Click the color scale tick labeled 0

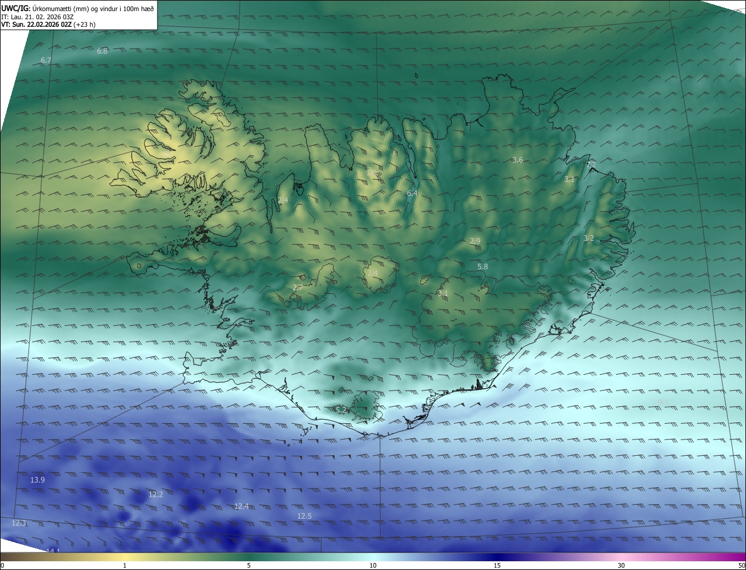click(2, 566)
